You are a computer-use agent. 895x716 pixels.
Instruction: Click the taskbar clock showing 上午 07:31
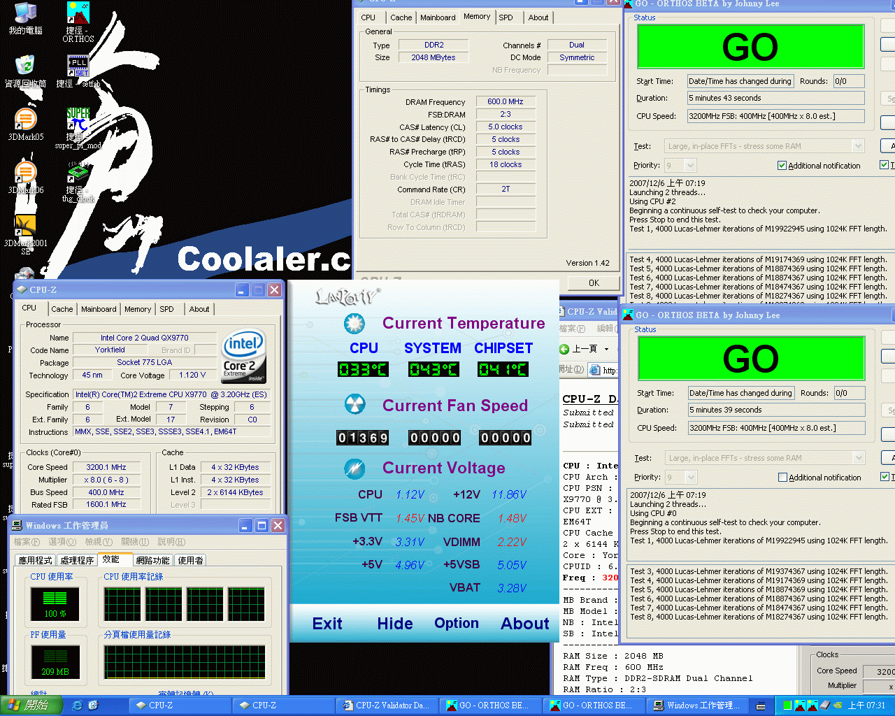click(866, 706)
